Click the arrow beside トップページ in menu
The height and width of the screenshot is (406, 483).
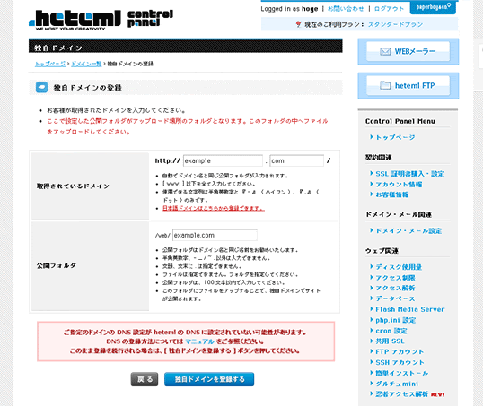click(372, 137)
